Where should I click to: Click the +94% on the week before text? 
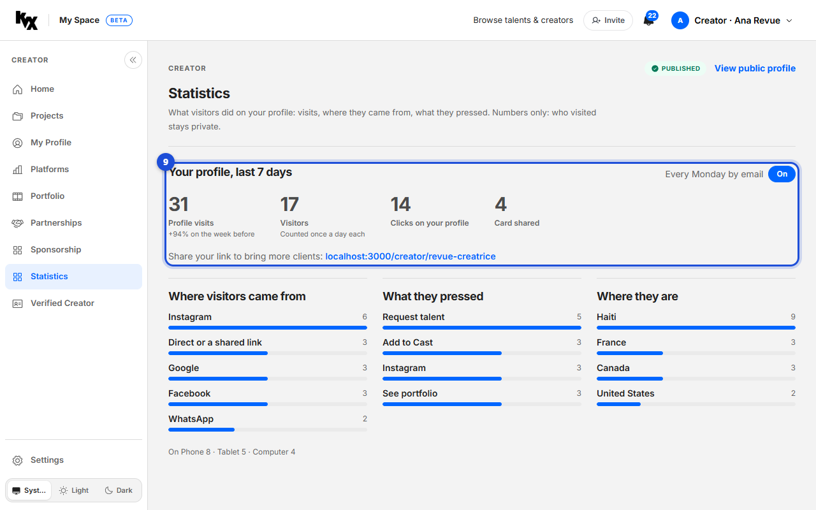point(211,234)
